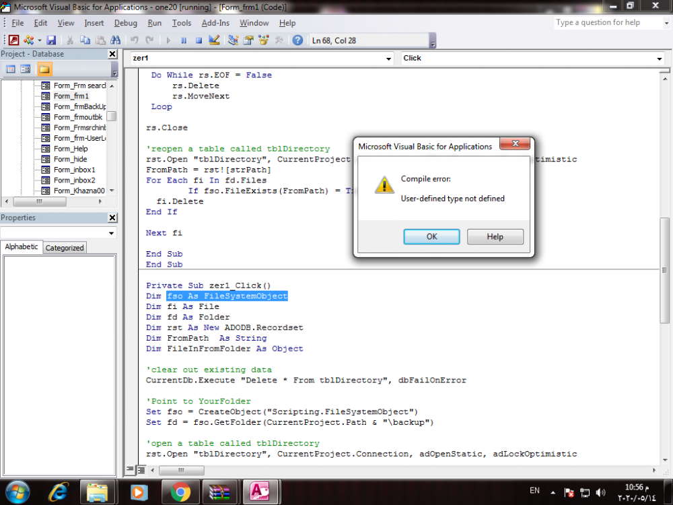Select Form_hide in project tree
Screen dimensions: 673x505
pyautogui.click(x=71, y=160)
